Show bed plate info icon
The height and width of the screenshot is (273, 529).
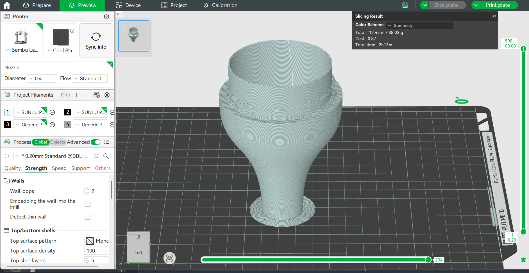click(x=72, y=31)
